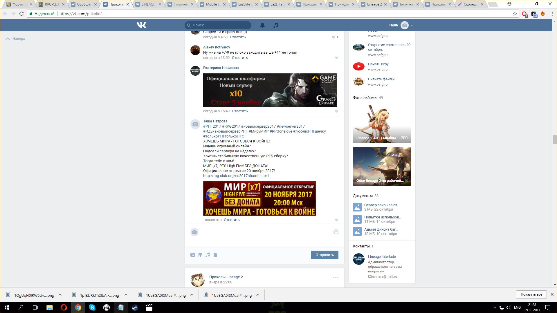Image resolution: width=557 pixels, height=313 pixels.
Task: Attach a document to the comment
Action: 215,255
